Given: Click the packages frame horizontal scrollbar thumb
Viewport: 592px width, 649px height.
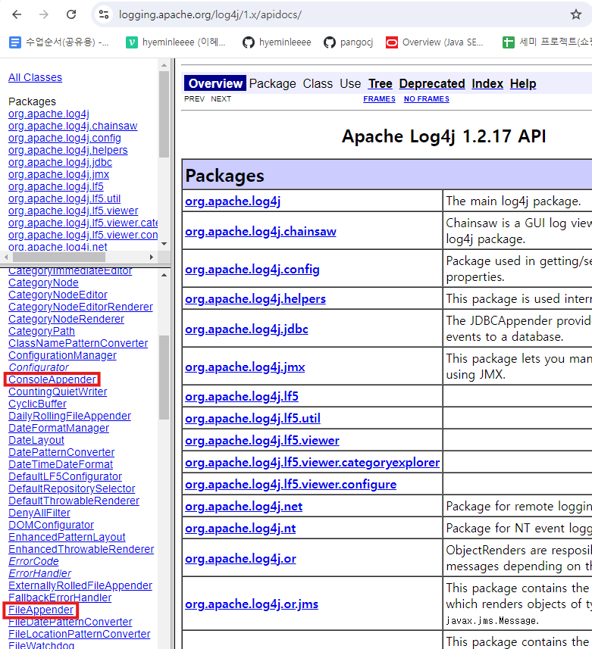Looking at the screenshot, I should 59,257.
